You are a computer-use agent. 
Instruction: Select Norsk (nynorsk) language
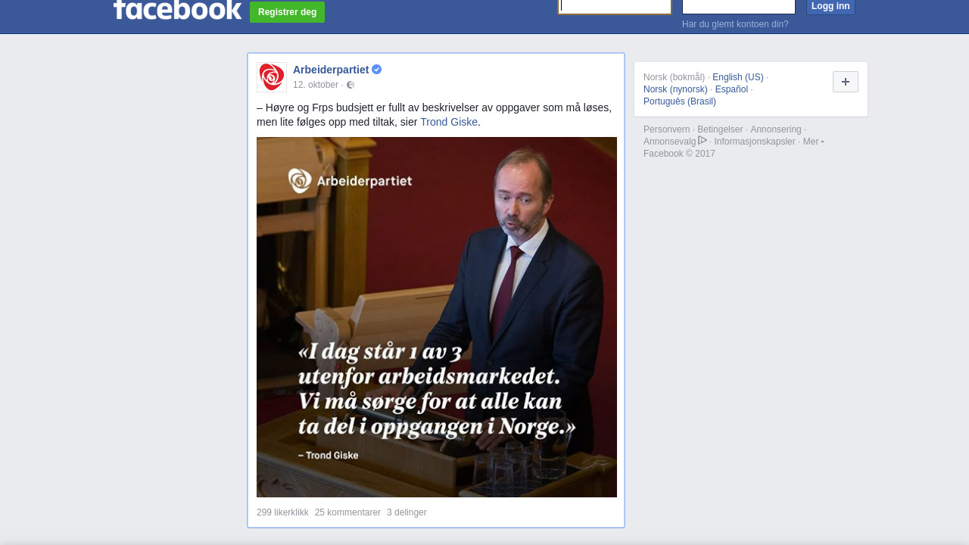tap(675, 89)
